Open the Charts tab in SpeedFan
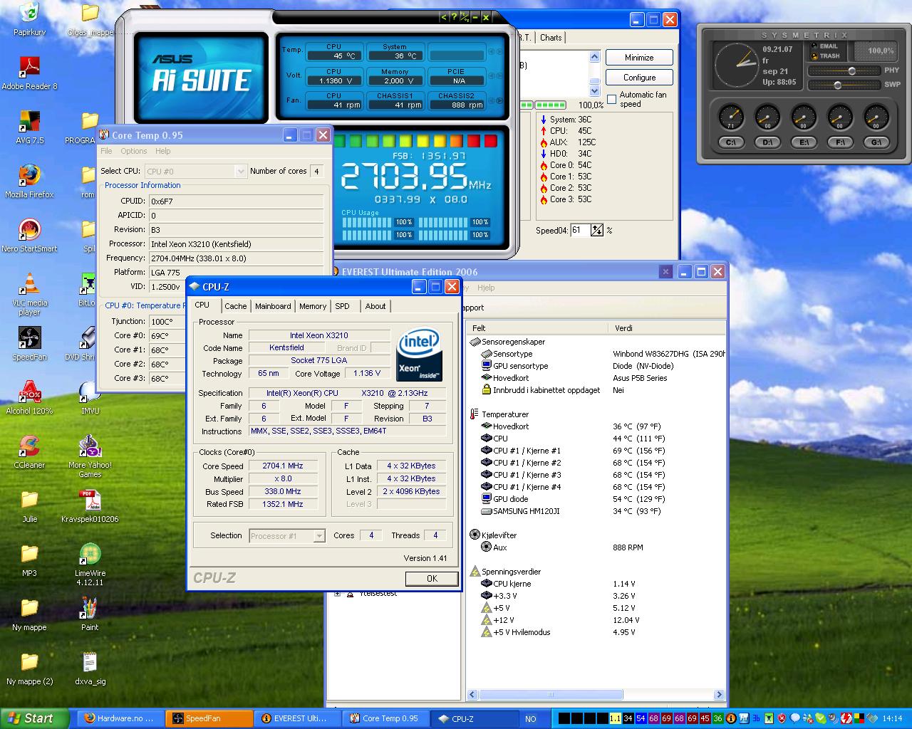Image resolution: width=912 pixels, height=729 pixels. tap(551, 38)
